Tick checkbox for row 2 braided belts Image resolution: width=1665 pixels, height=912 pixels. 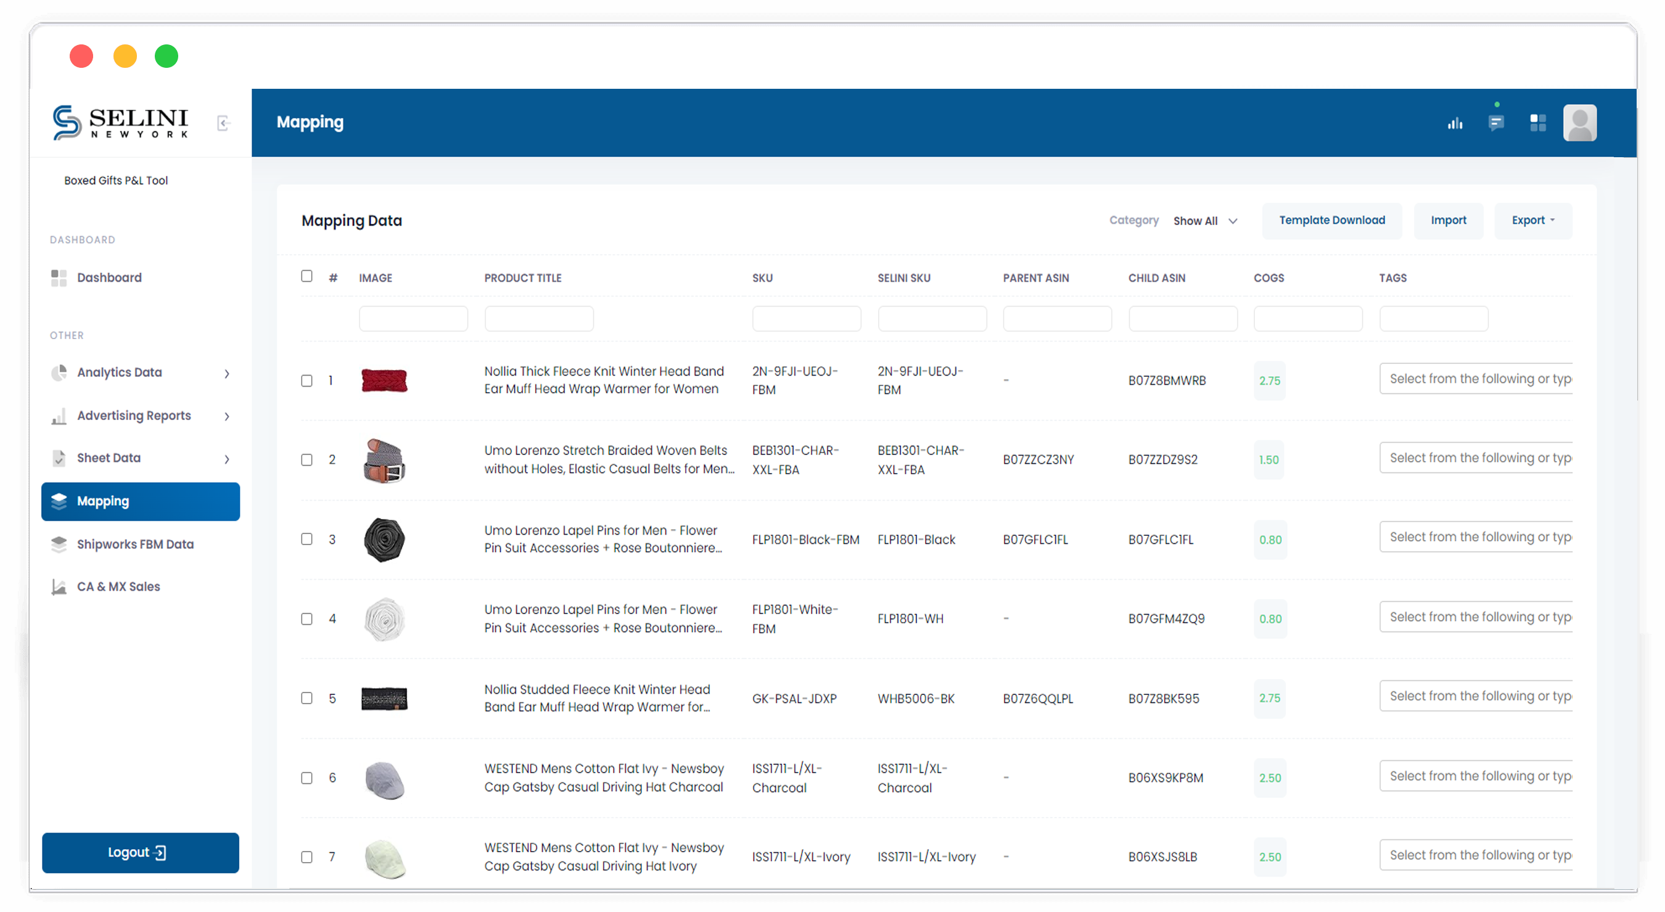pyautogui.click(x=306, y=459)
